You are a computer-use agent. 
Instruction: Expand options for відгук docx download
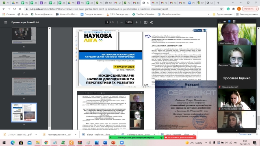click(x=115, y=135)
